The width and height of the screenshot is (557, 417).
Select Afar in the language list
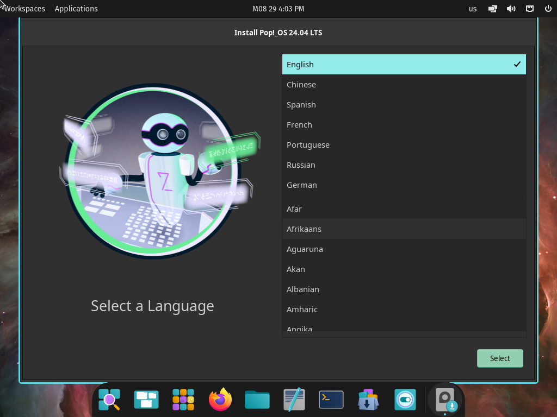click(404, 209)
